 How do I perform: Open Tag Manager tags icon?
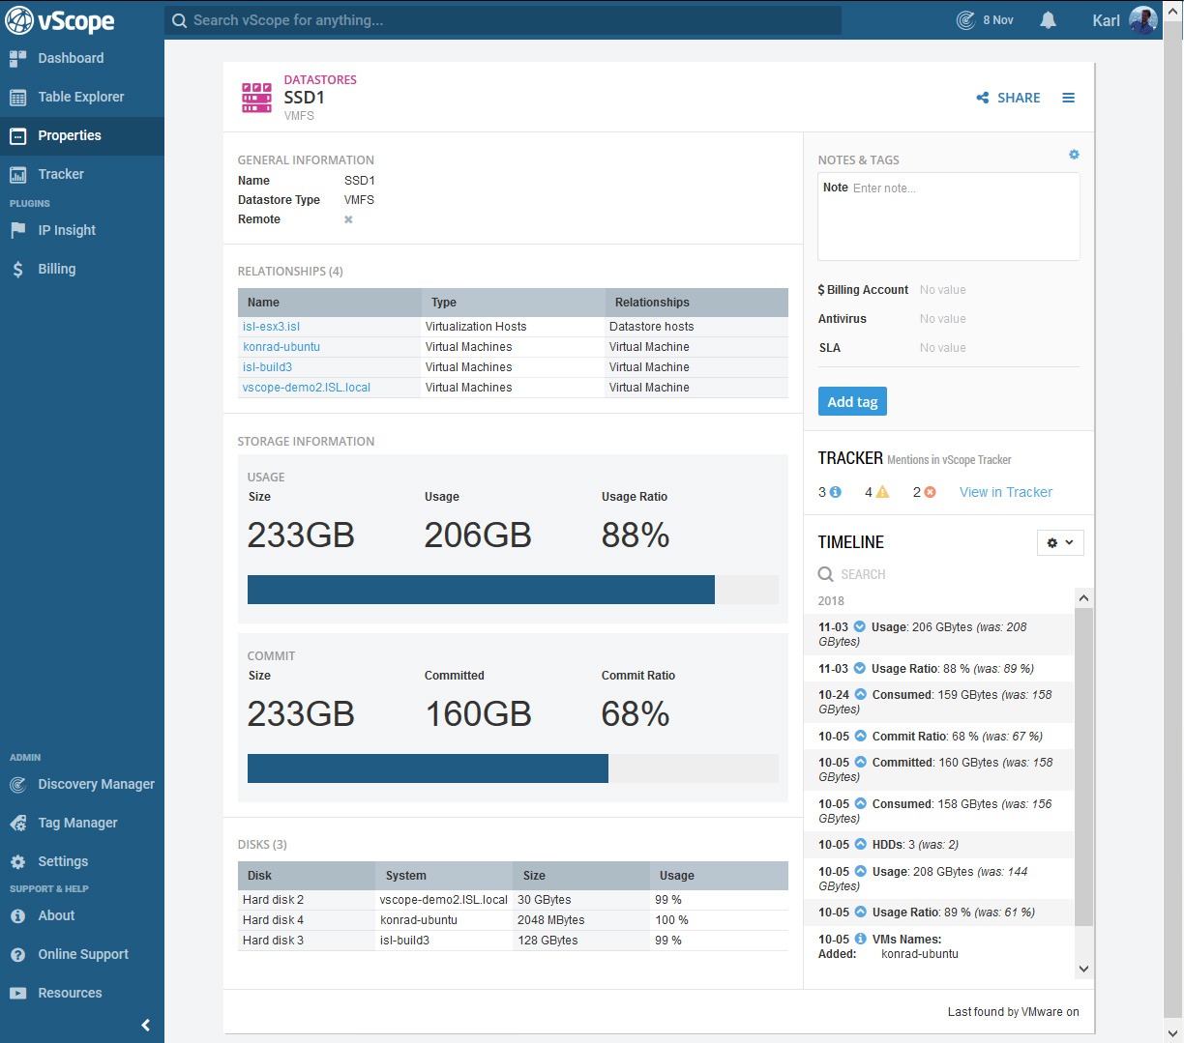click(17, 824)
